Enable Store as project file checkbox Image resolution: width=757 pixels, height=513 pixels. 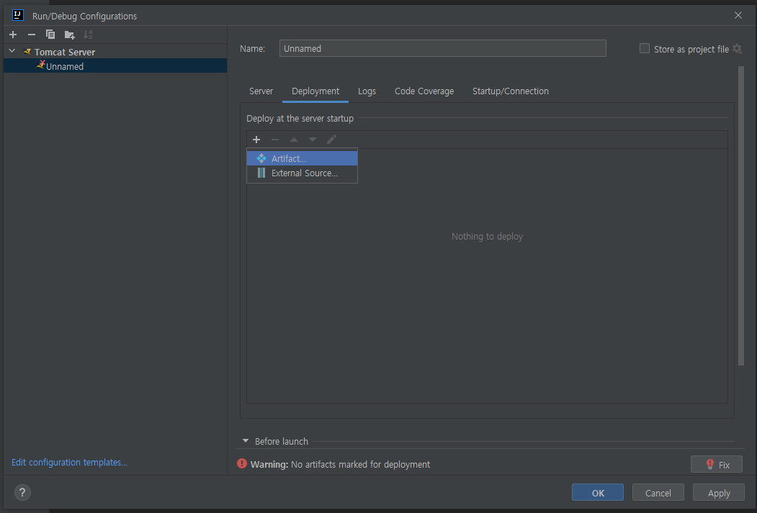point(645,48)
